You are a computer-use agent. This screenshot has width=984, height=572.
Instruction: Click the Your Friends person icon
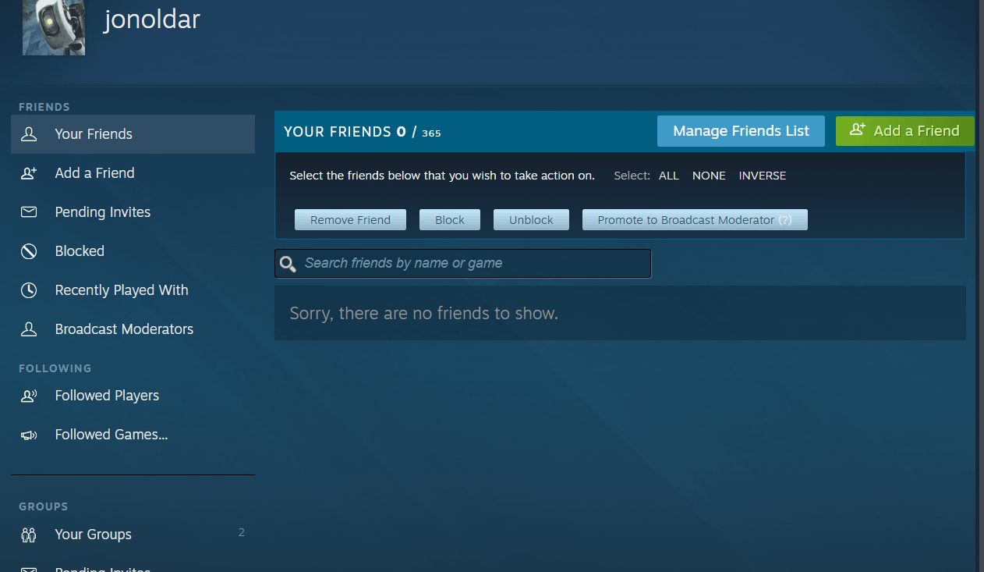point(29,134)
